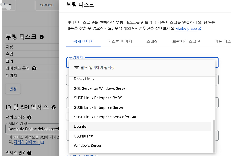Switch to 기존 디스크 tab
231x156 pixels.
point(222,41)
